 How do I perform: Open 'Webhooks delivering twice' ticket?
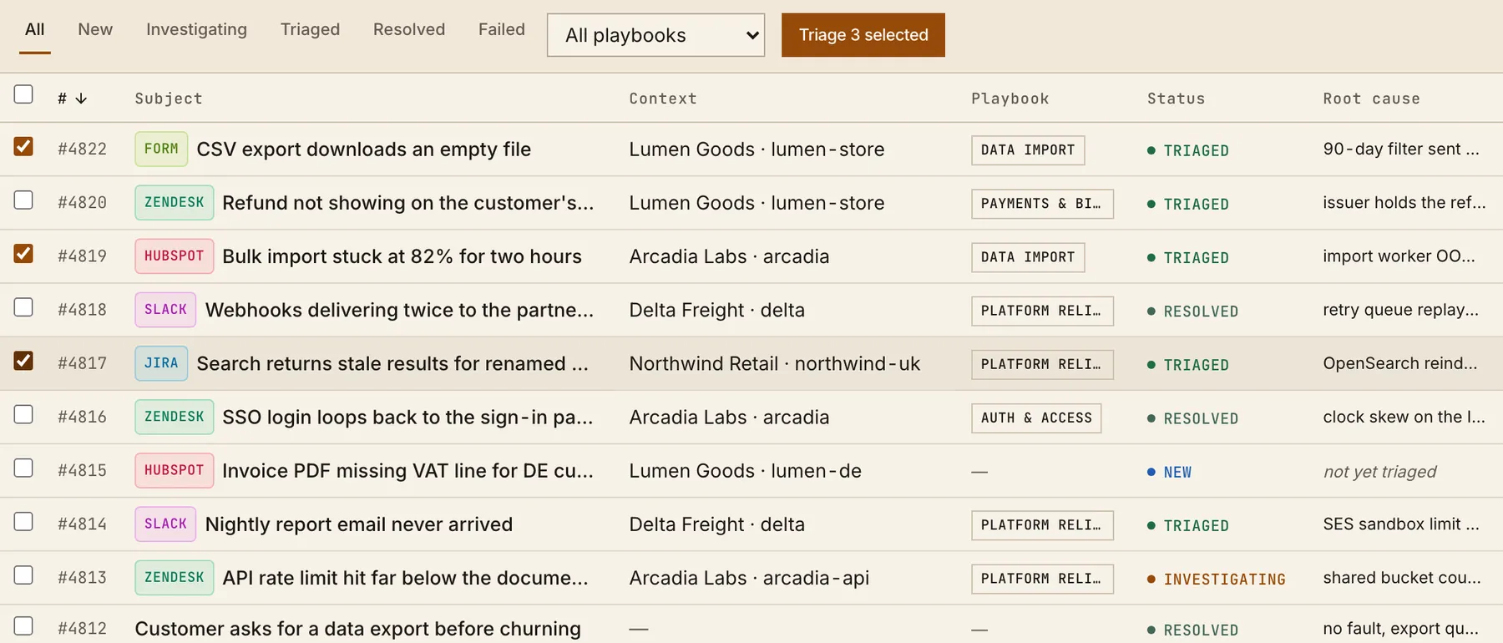coord(400,310)
